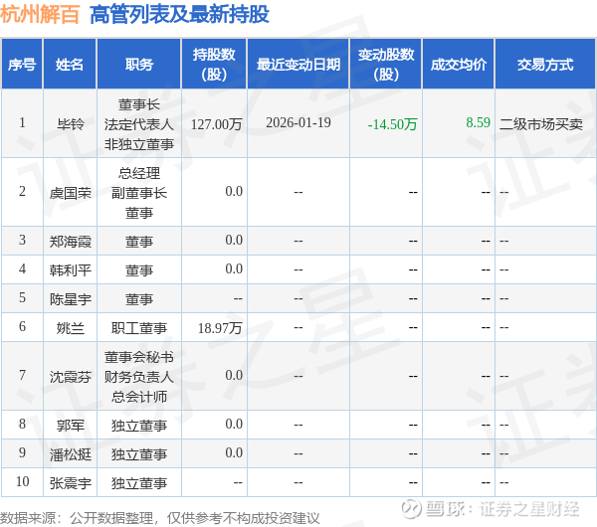Click the 杭州解百 title text
The image size is (597, 527).
pyautogui.click(x=40, y=15)
